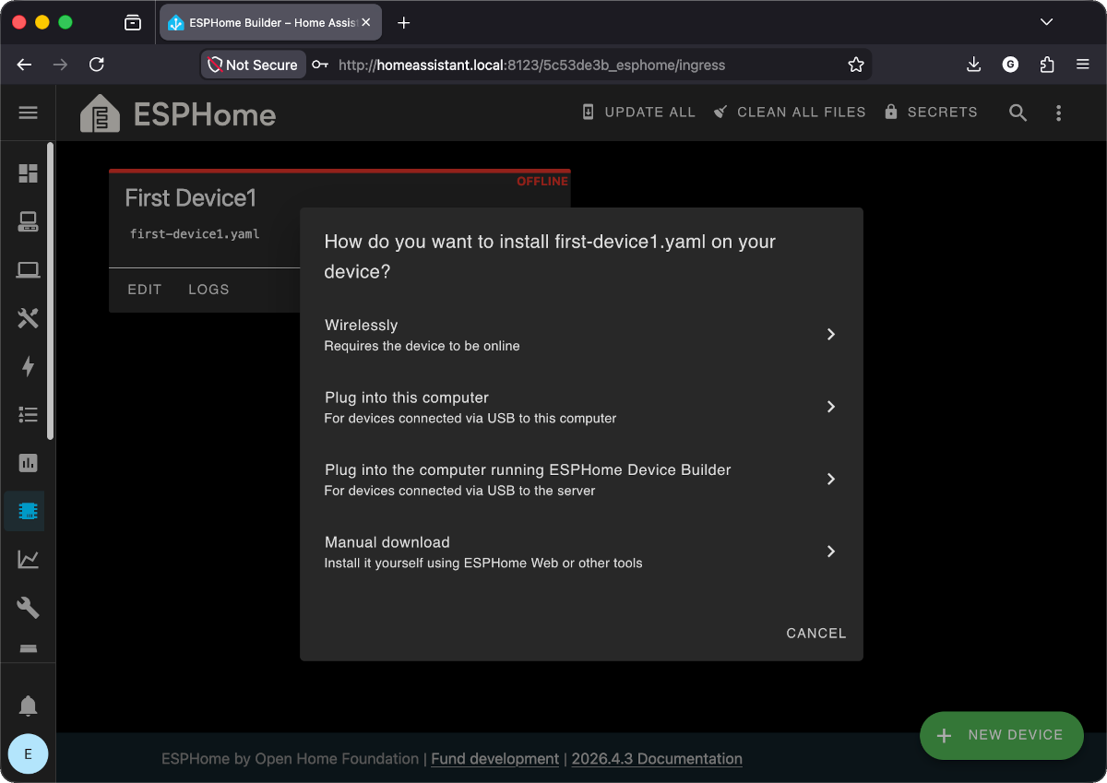Click the password key icon in address bar
1107x783 pixels.
(x=320, y=65)
